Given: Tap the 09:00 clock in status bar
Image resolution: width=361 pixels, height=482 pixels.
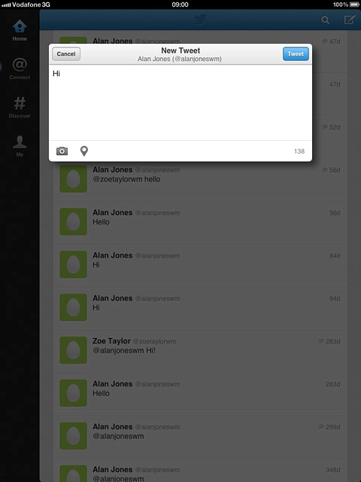Looking at the screenshot, I should pos(180,5).
